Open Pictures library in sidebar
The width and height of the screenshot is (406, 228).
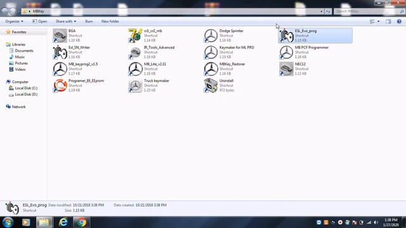tap(21, 63)
